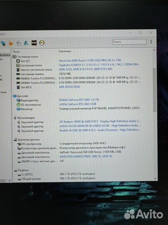Open the Realtek ALC897 audio link
168x225 pixels.
pyautogui.click(x=100, y=130)
